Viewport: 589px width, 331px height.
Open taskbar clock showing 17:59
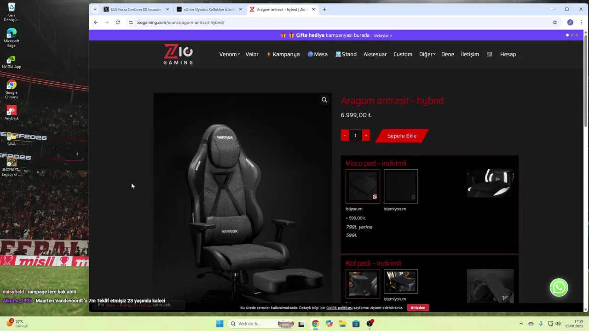click(574, 324)
